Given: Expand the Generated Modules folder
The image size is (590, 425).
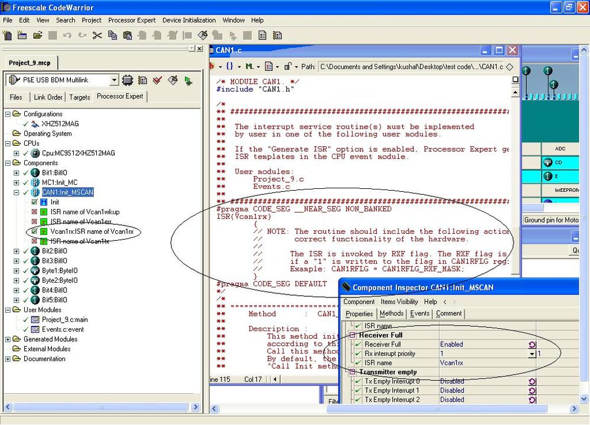Looking at the screenshot, I should 8,339.
